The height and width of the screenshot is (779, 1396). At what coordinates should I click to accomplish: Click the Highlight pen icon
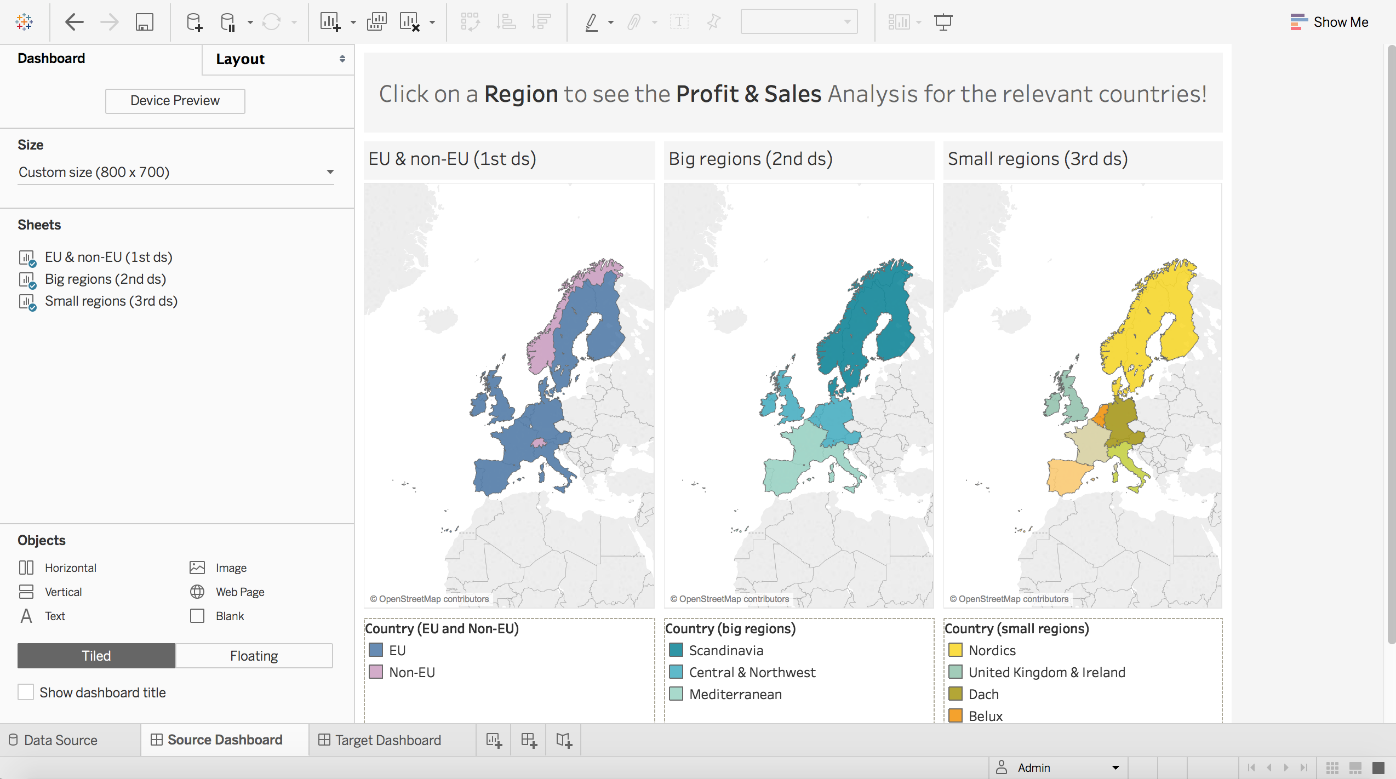(x=591, y=22)
